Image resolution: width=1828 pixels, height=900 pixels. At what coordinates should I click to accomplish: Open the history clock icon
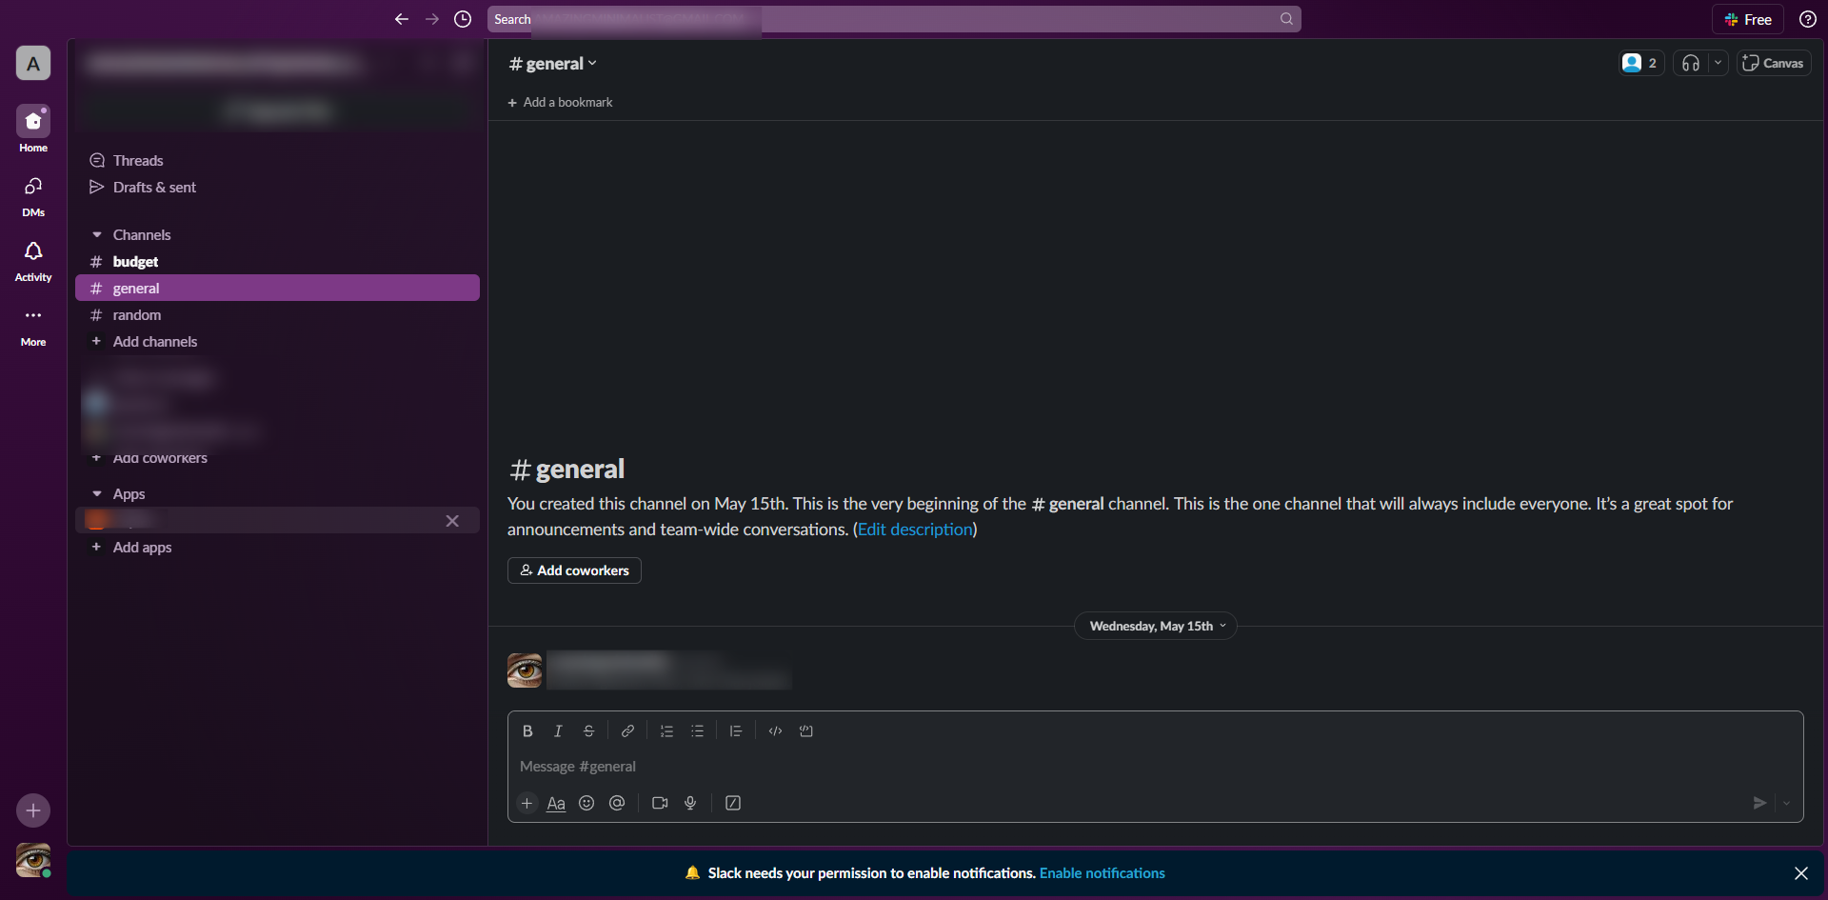coord(463,19)
